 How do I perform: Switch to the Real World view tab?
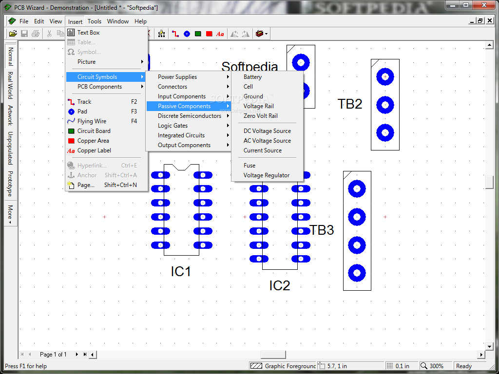10,85
